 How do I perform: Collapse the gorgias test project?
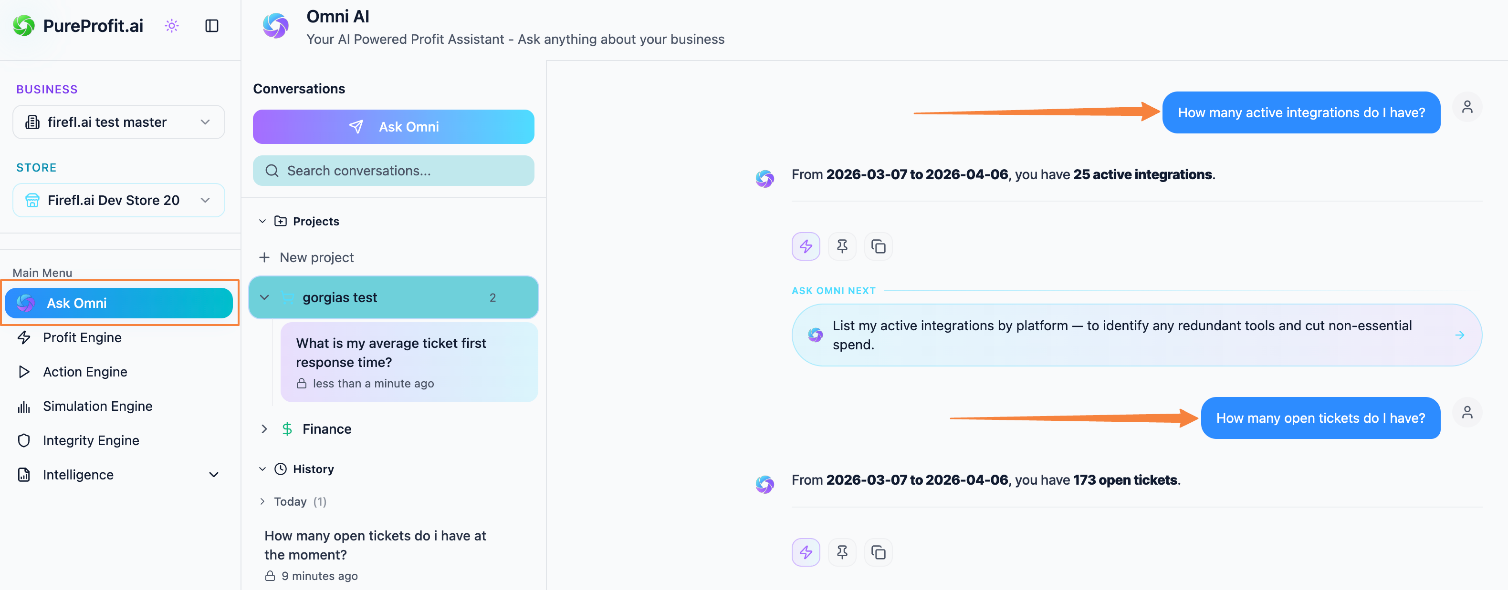264,298
